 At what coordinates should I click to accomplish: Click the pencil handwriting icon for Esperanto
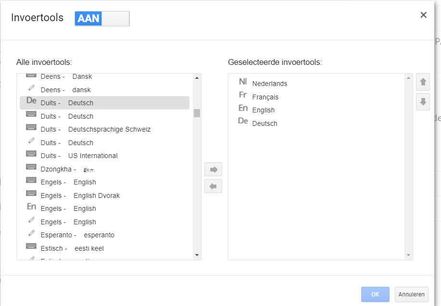pyautogui.click(x=32, y=233)
